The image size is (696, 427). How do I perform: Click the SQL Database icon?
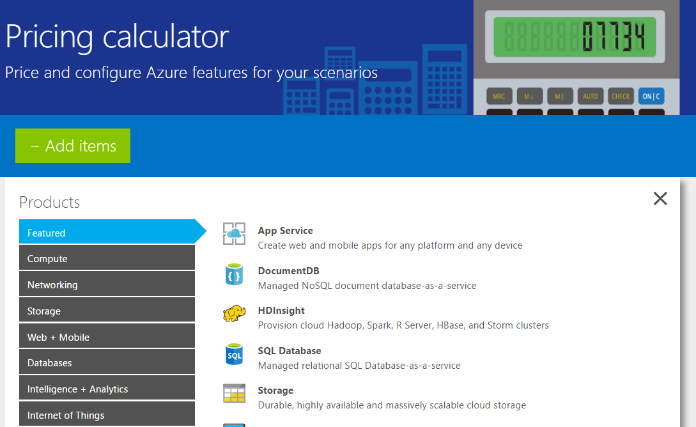click(234, 353)
